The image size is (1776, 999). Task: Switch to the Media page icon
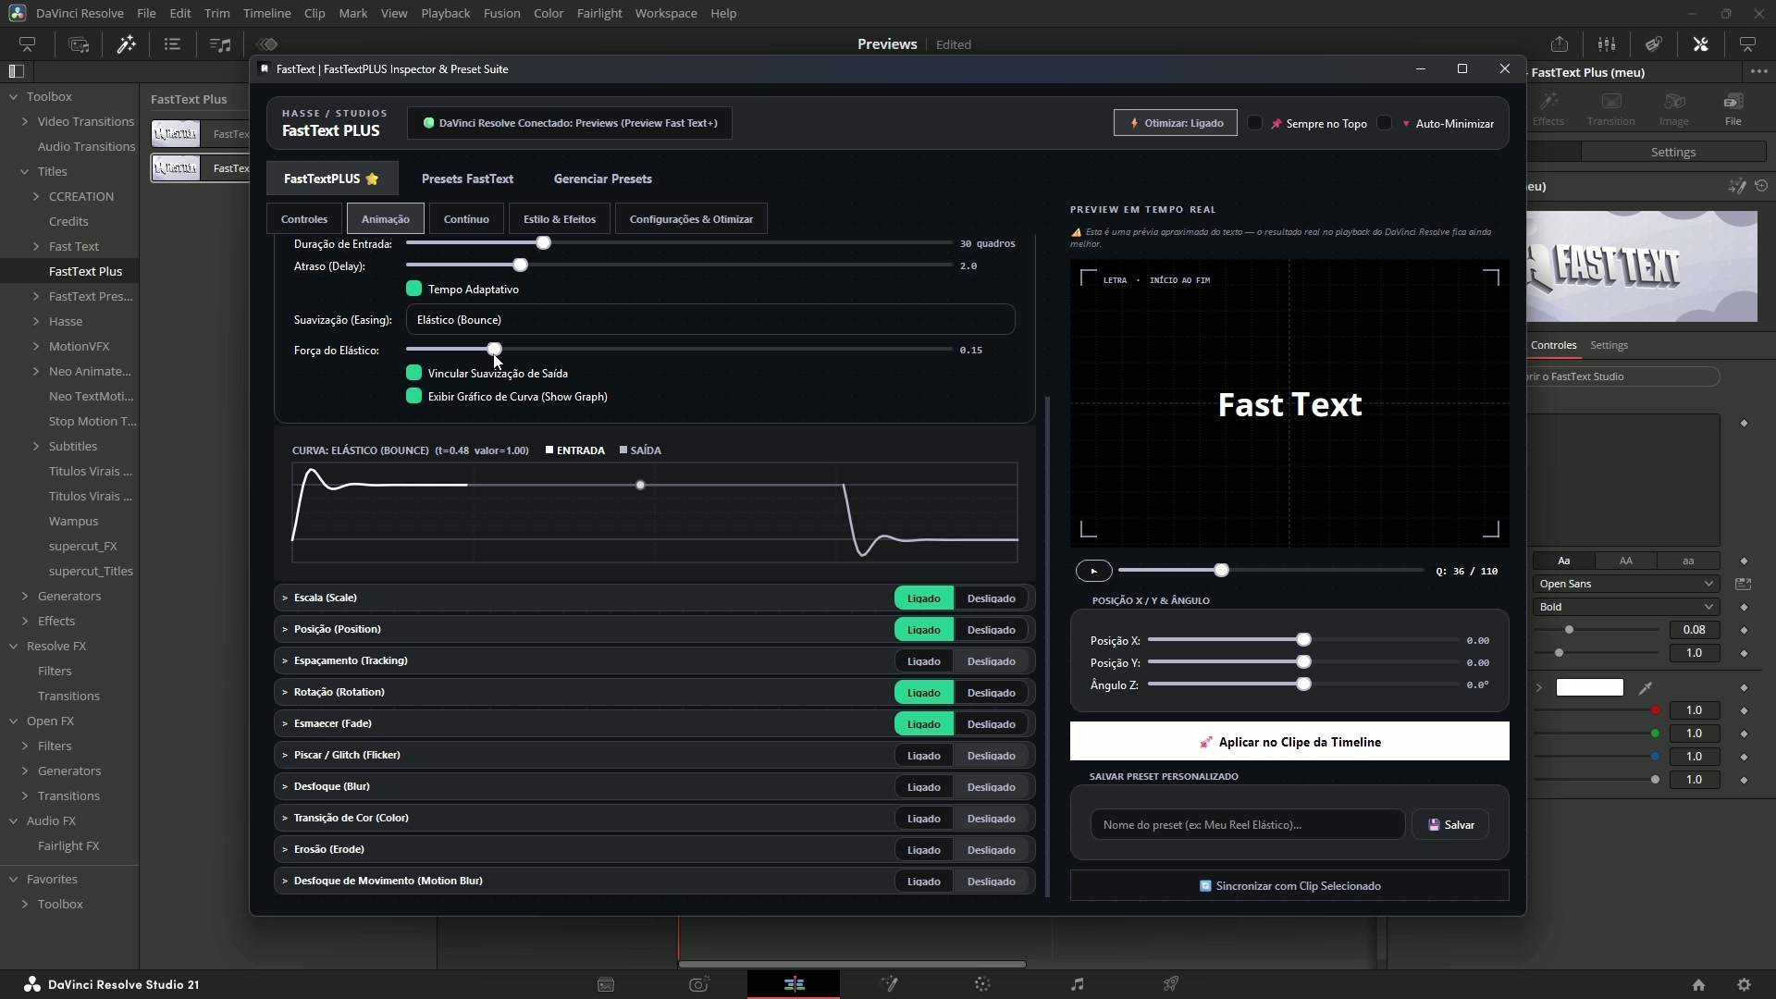point(606,984)
